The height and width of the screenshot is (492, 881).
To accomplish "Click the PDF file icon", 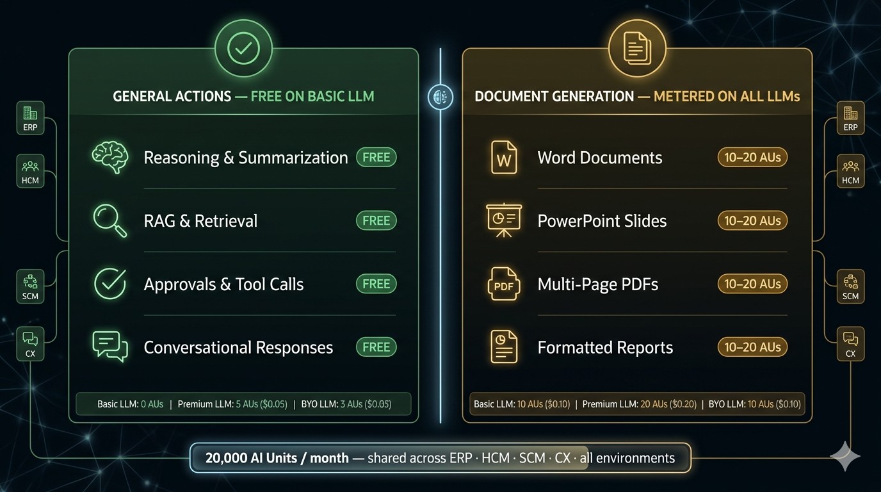I will [504, 284].
